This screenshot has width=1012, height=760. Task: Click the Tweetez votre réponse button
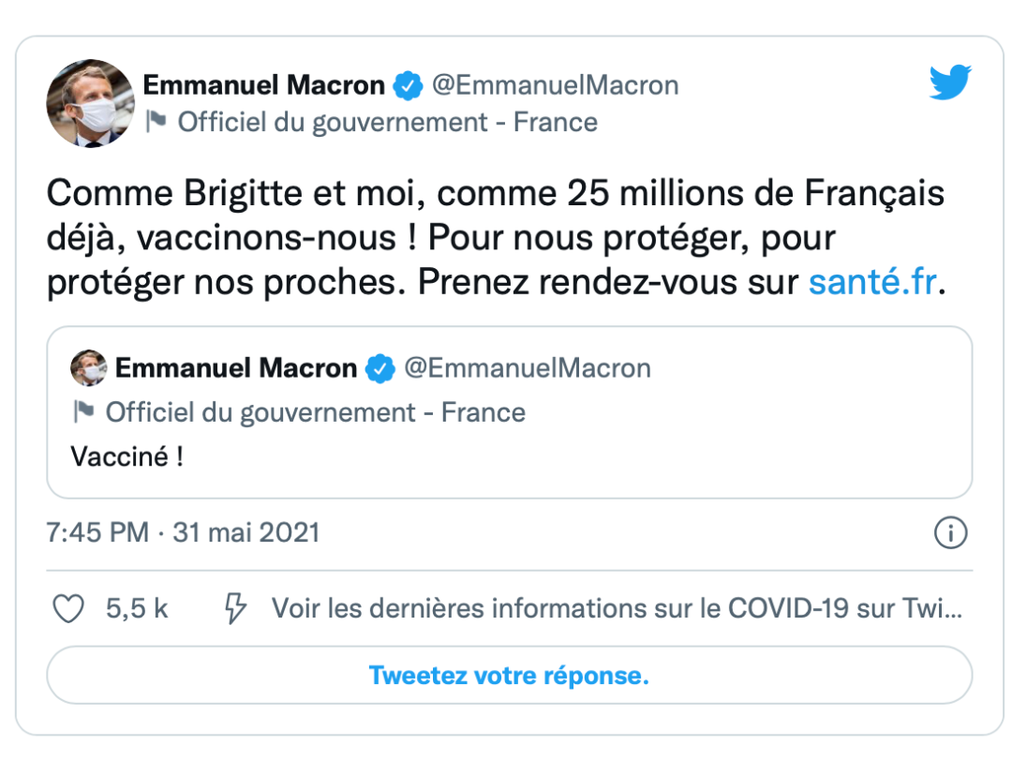[x=509, y=676]
